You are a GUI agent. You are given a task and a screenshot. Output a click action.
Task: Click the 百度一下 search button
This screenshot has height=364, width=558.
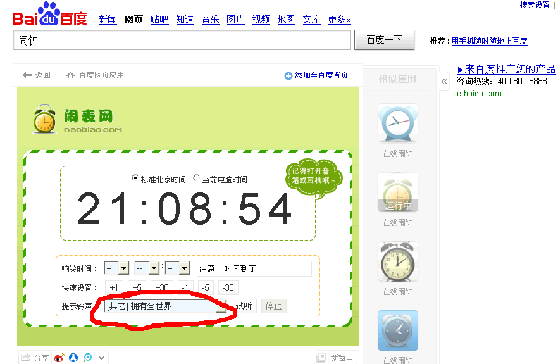(385, 40)
